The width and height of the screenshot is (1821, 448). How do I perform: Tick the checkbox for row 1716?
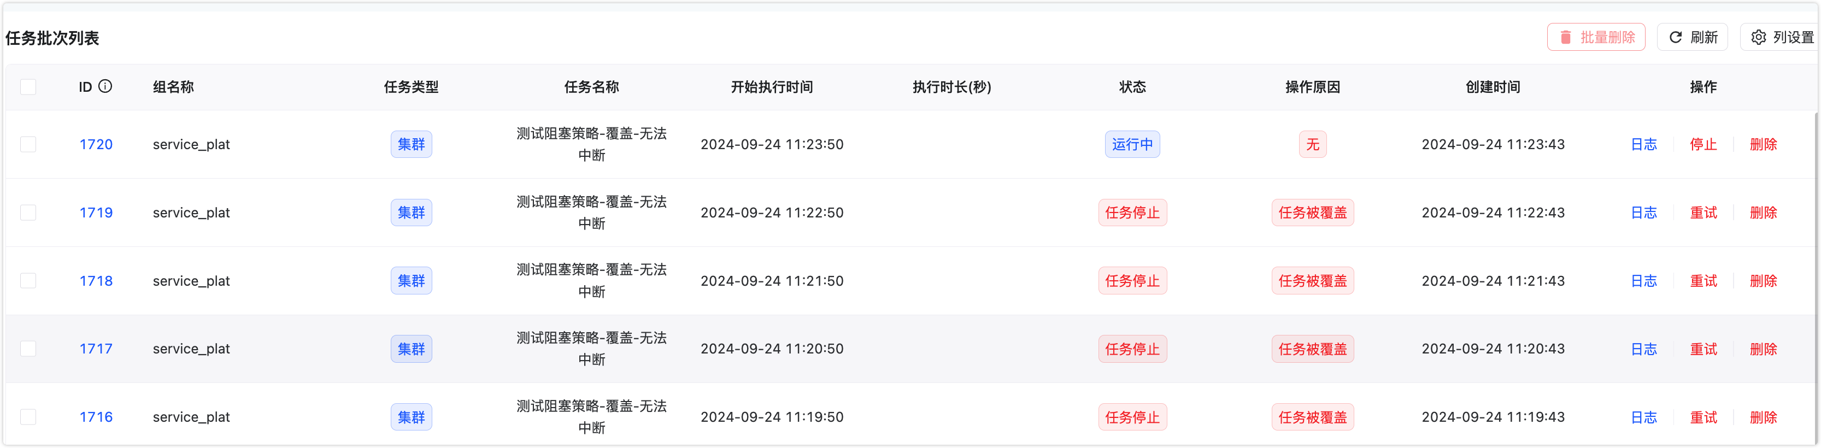coord(28,417)
